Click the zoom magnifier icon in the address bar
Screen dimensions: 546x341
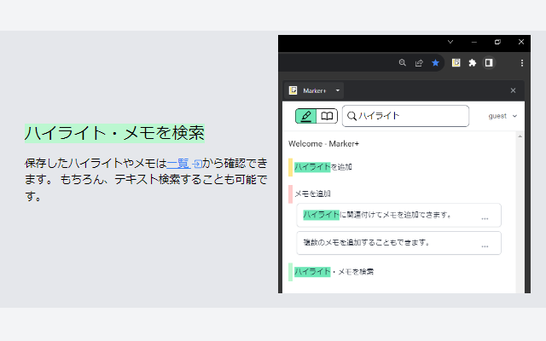pyautogui.click(x=402, y=62)
